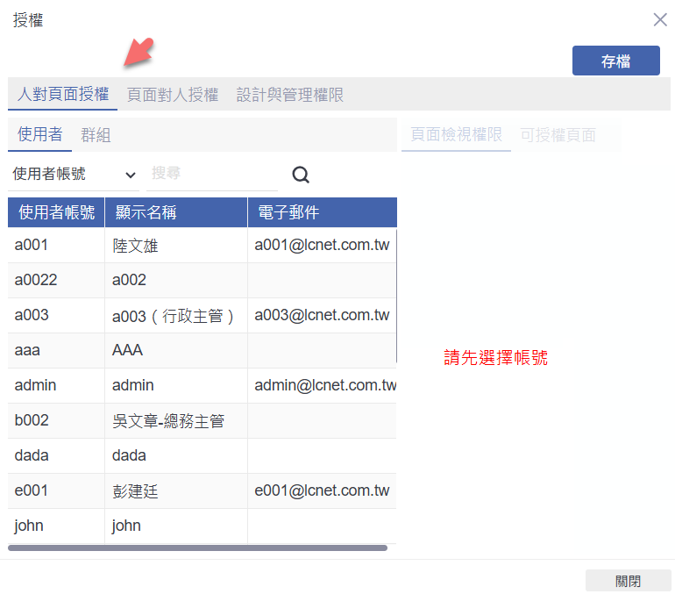The image size is (675, 594).
Task: Open the 群組 sub-tab
Action: (x=96, y=135)
